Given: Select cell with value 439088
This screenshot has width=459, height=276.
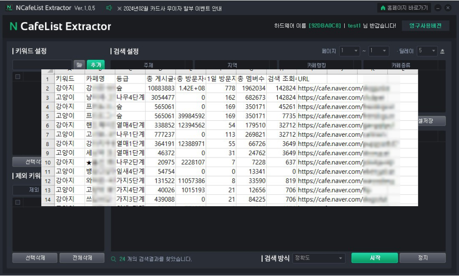Looking at the screenshot, I should coord(160,199).
